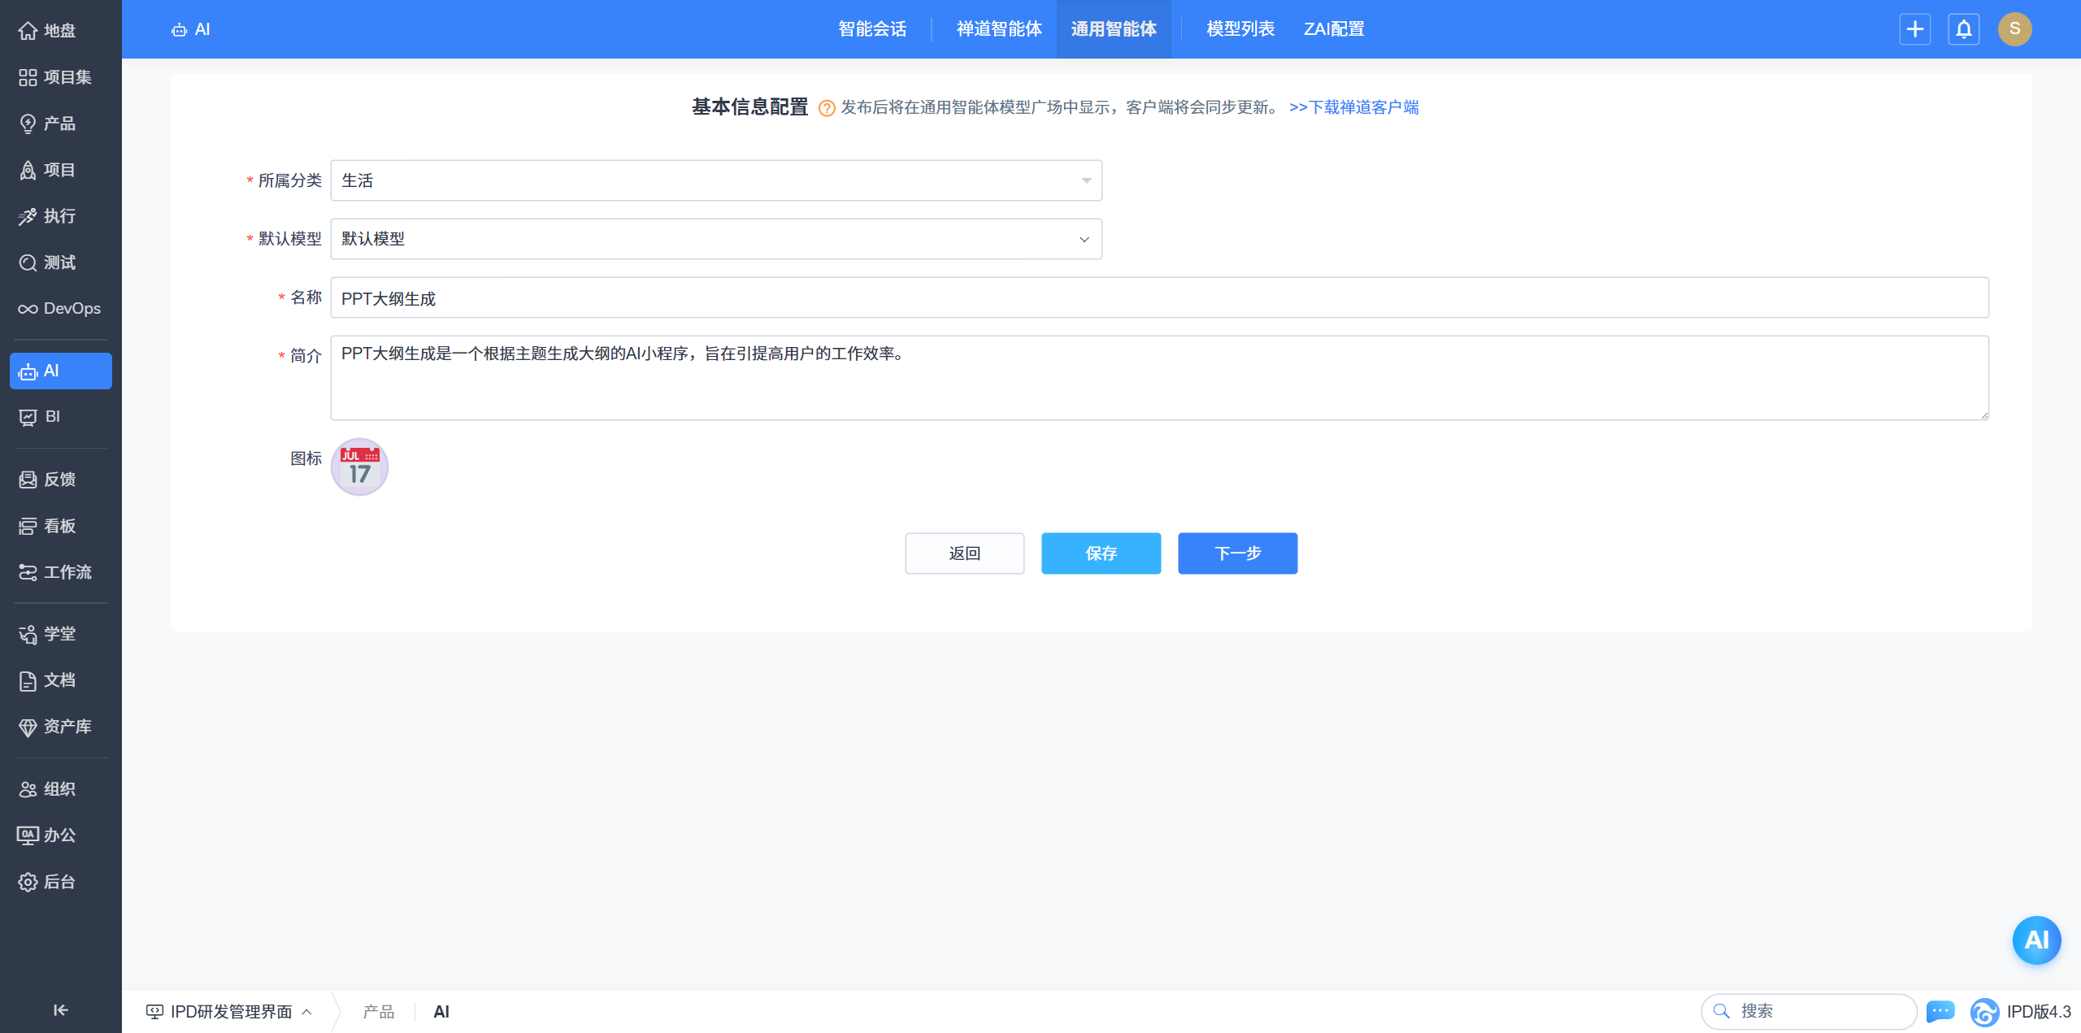The image size is (2081, 1033).
Task: Open DevOps in the sidebar
Action: 60,309
